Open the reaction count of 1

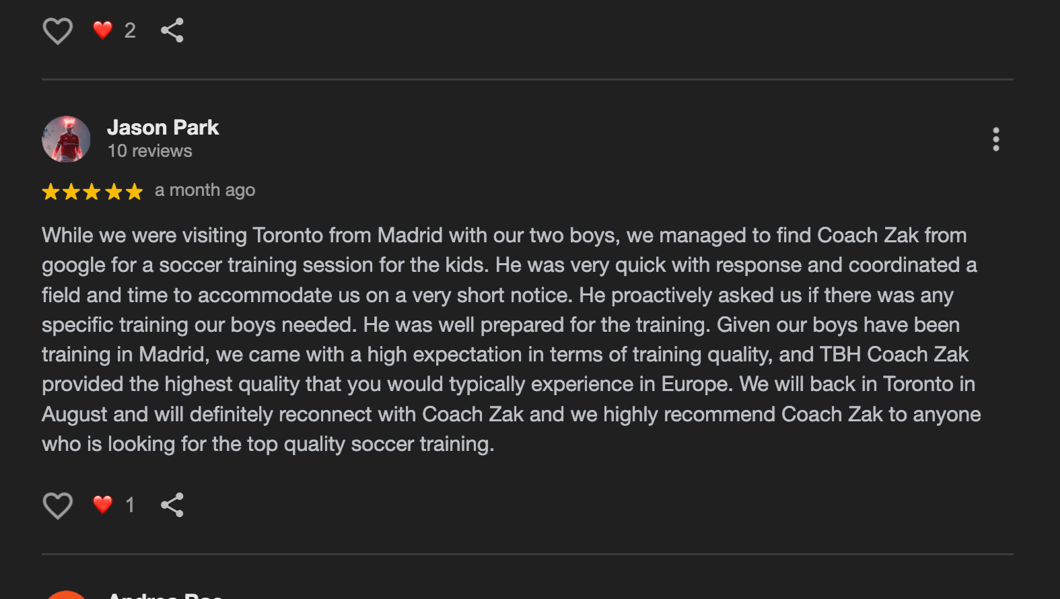[130, 505]
